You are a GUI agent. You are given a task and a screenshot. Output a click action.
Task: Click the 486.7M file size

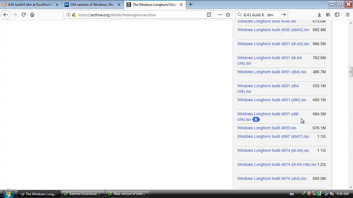[x=319, y=72]
